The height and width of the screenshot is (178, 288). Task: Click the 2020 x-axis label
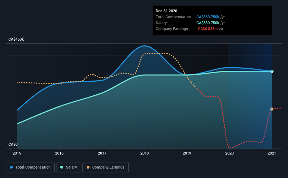(229, 153)
